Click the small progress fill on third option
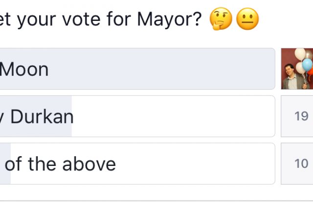Viewport: 313px width, 205px height. (x=5, y=164)
